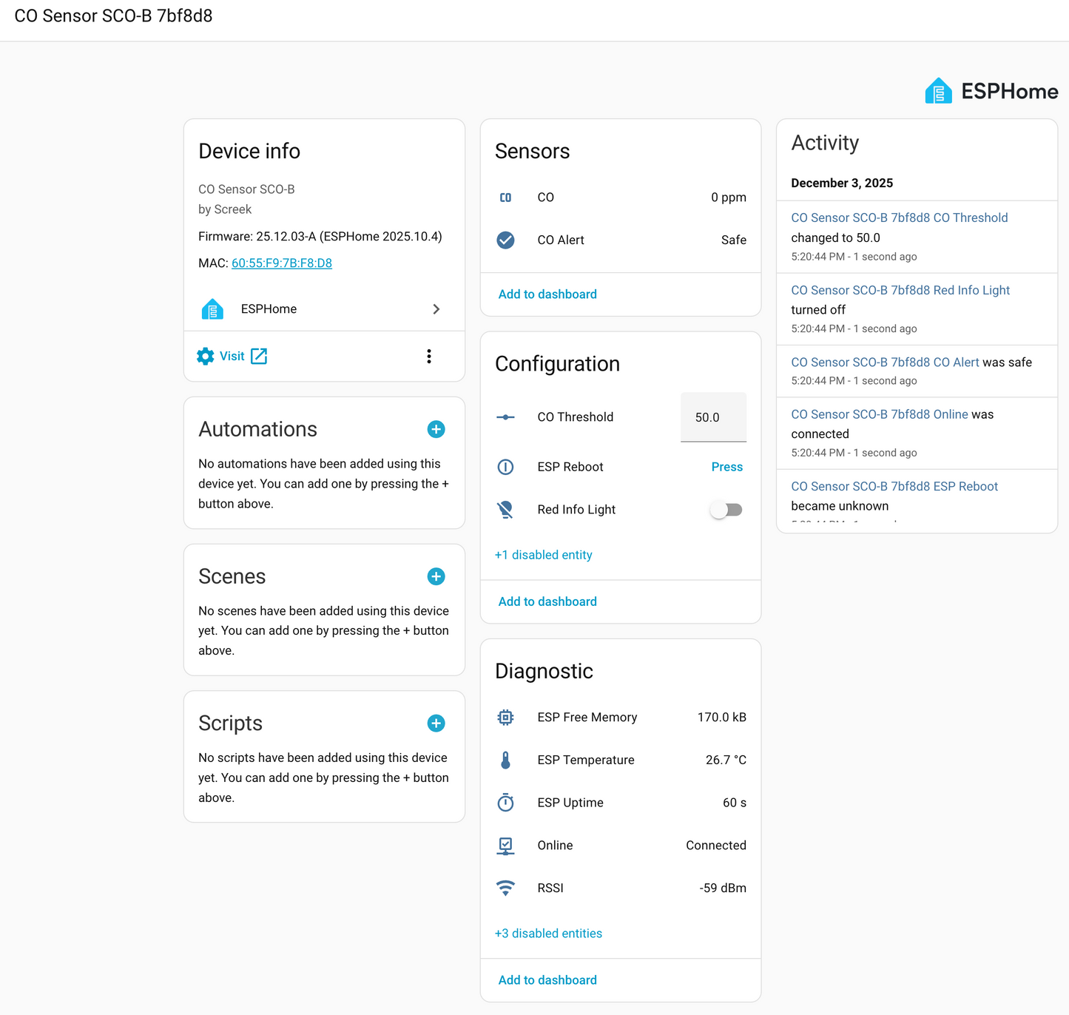The height and width of the screenshot is (1015, 1069).
Task: Open CO Threshold activity log entry
Action: pyautogui.click(x=899, y=218)
